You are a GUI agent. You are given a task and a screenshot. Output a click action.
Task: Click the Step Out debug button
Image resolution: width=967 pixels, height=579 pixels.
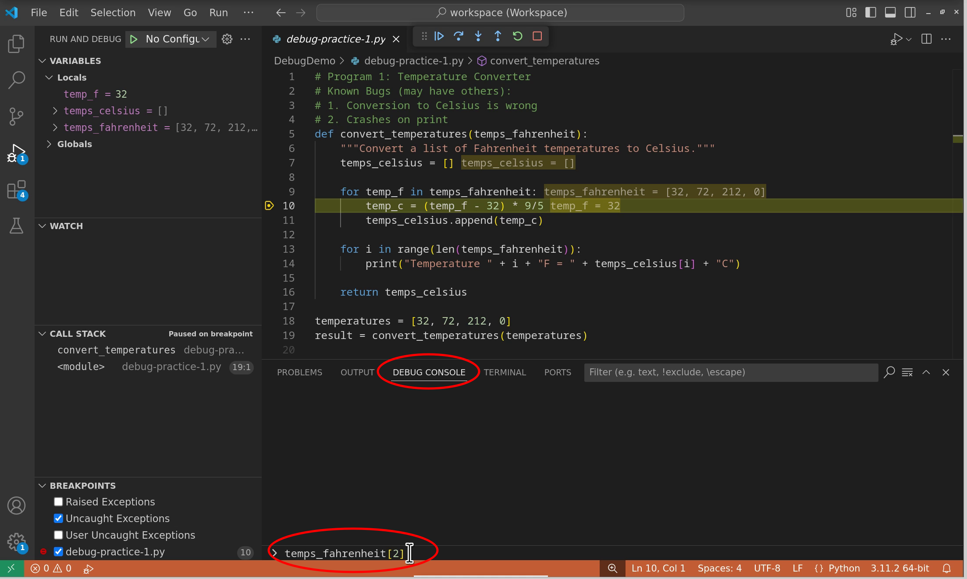pyautogui.click(x=498, y=36)
